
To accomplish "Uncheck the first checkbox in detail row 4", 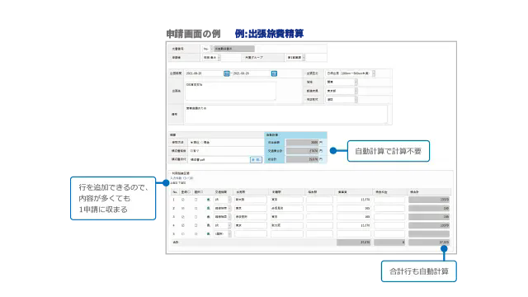I will (183, 225).
